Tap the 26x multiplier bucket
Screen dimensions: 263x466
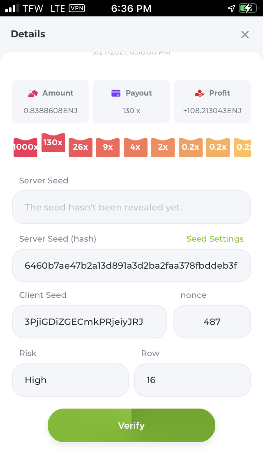coord(81,147)
